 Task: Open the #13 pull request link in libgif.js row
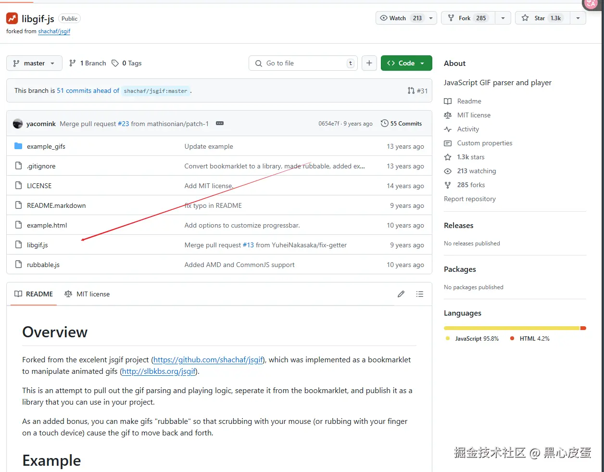(248, 245)
